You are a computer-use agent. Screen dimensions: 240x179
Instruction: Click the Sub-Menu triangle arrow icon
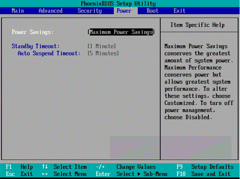(139, 174)
